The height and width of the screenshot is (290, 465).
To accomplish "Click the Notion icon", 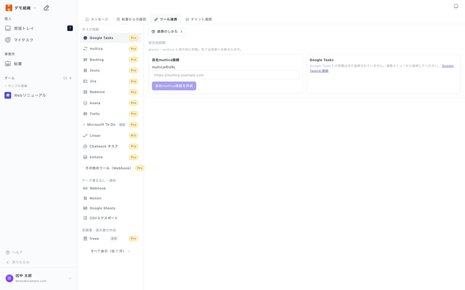I will tap(85, 198).
